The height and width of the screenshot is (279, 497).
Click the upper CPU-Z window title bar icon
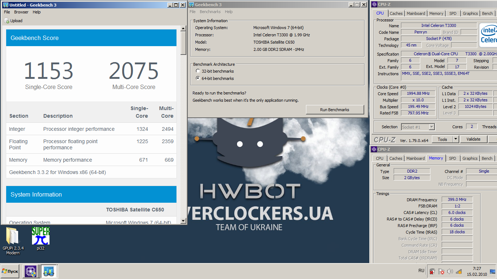click(x=374, y=4)
